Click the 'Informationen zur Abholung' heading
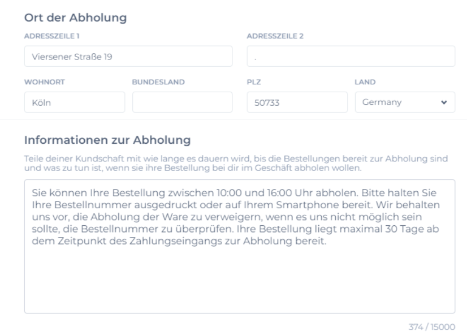Image resolution: width=467 pixels, height=335 pixels. (107, 140)
